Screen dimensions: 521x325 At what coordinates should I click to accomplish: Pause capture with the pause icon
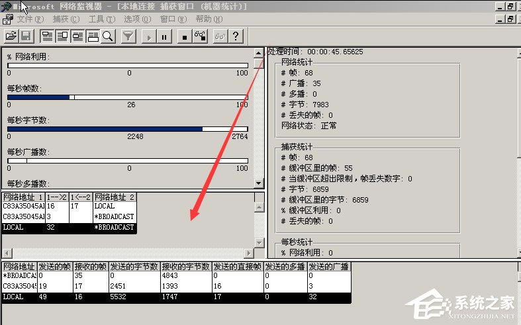(x=164, y=36)
